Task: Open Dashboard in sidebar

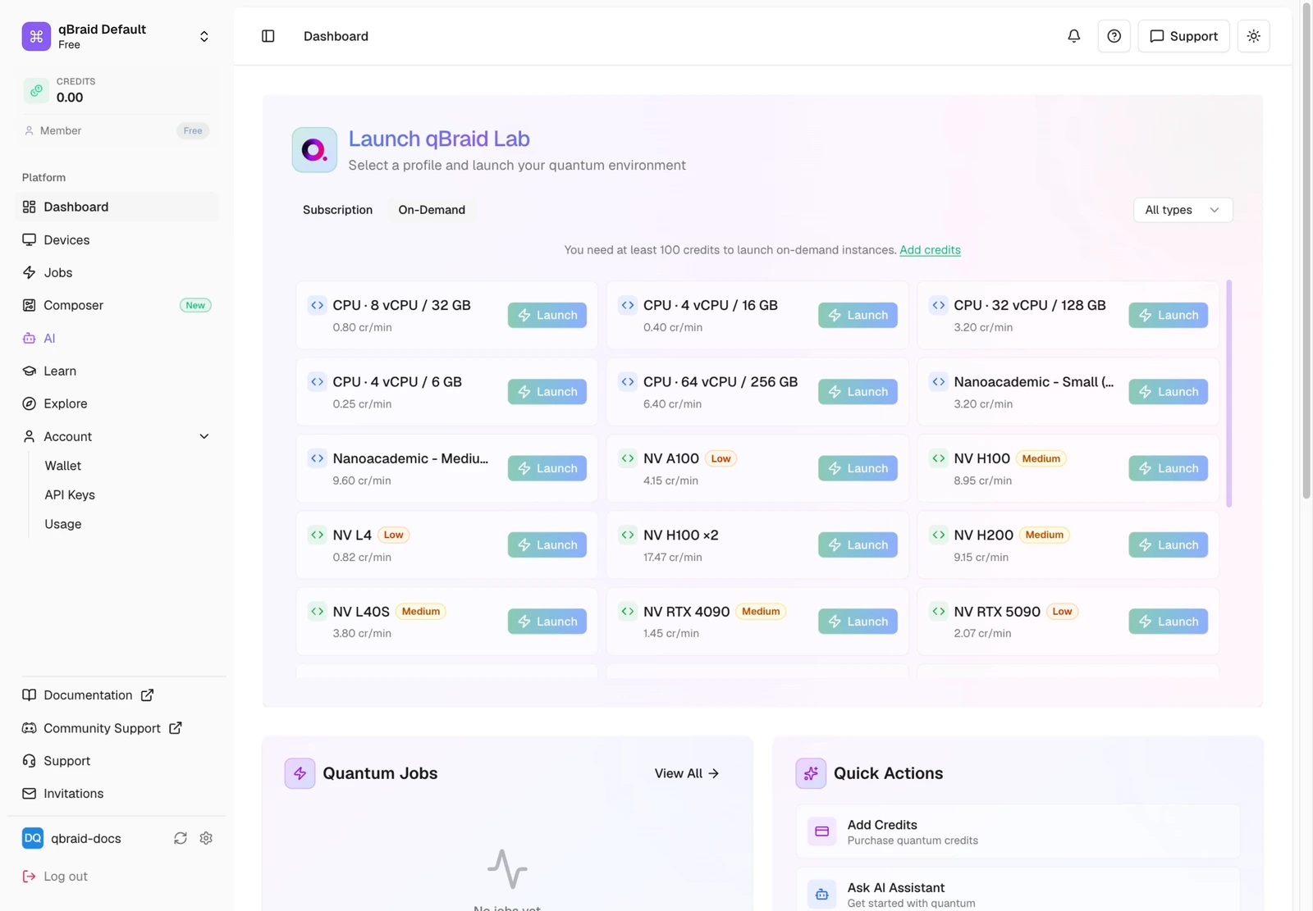Action: [x=117, y=207]
